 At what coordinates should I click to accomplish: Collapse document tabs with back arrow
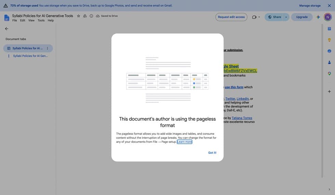point(6,29)
